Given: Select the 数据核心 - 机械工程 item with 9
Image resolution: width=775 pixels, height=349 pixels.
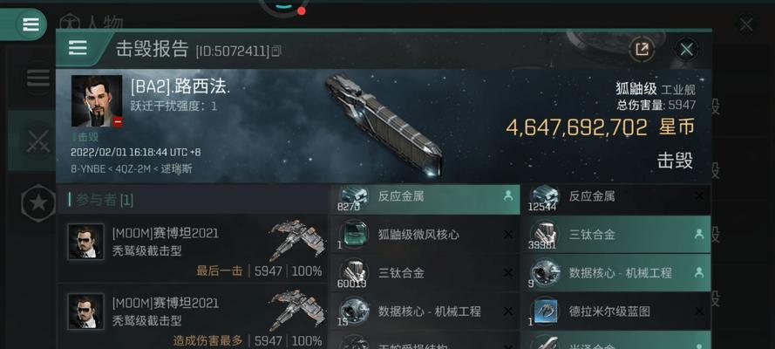Looking at the screenshot, I should point(615,273).
